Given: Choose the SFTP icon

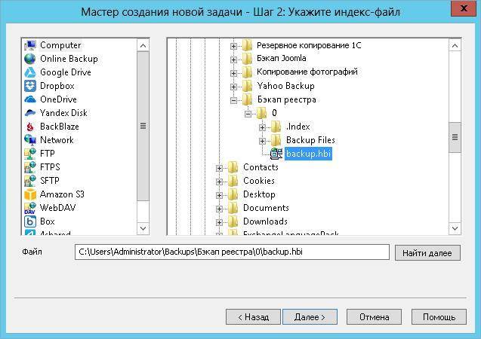Looking at the screenshot, I should point(30,181).
